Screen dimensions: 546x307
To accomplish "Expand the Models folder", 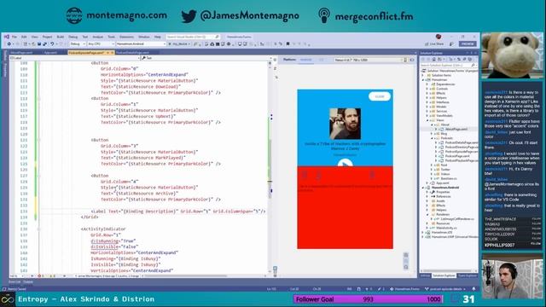I will 427,107.
